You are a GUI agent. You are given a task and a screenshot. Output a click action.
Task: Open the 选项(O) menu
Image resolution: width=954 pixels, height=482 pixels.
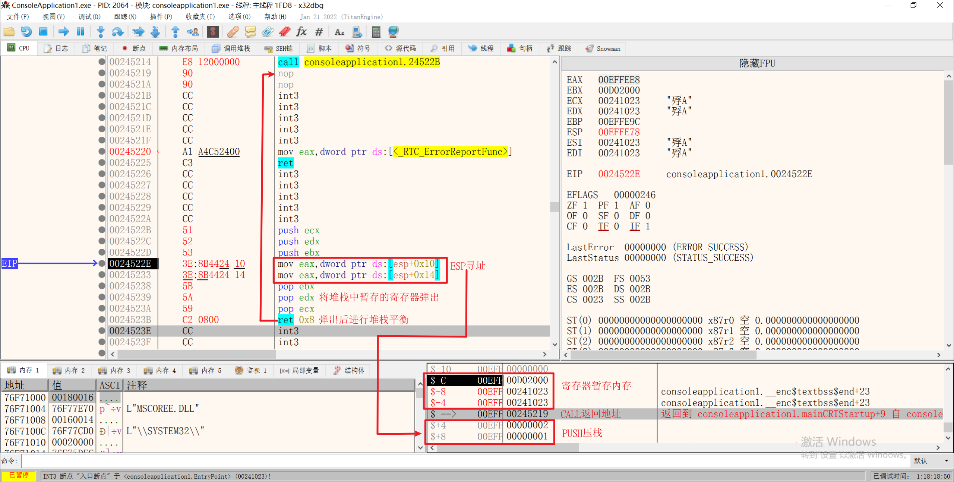coord(238,16)
